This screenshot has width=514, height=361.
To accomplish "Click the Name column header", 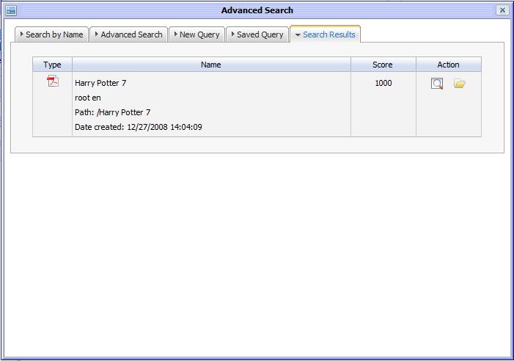I will point(211,65).
